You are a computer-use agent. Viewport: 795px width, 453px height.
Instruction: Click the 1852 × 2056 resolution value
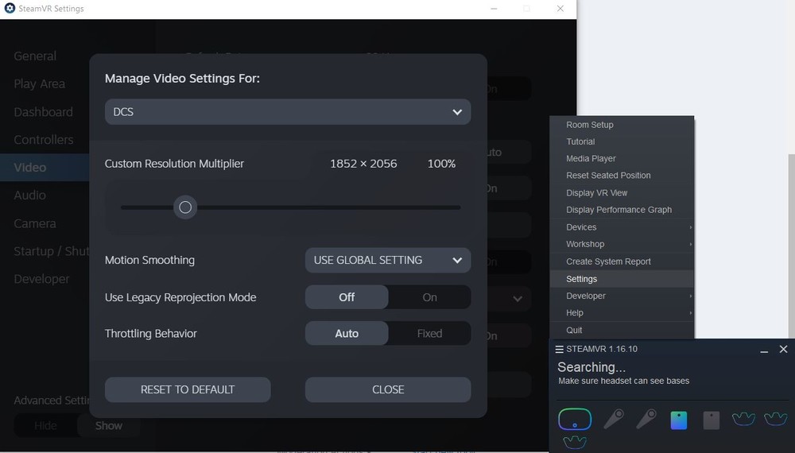[363, 164]
